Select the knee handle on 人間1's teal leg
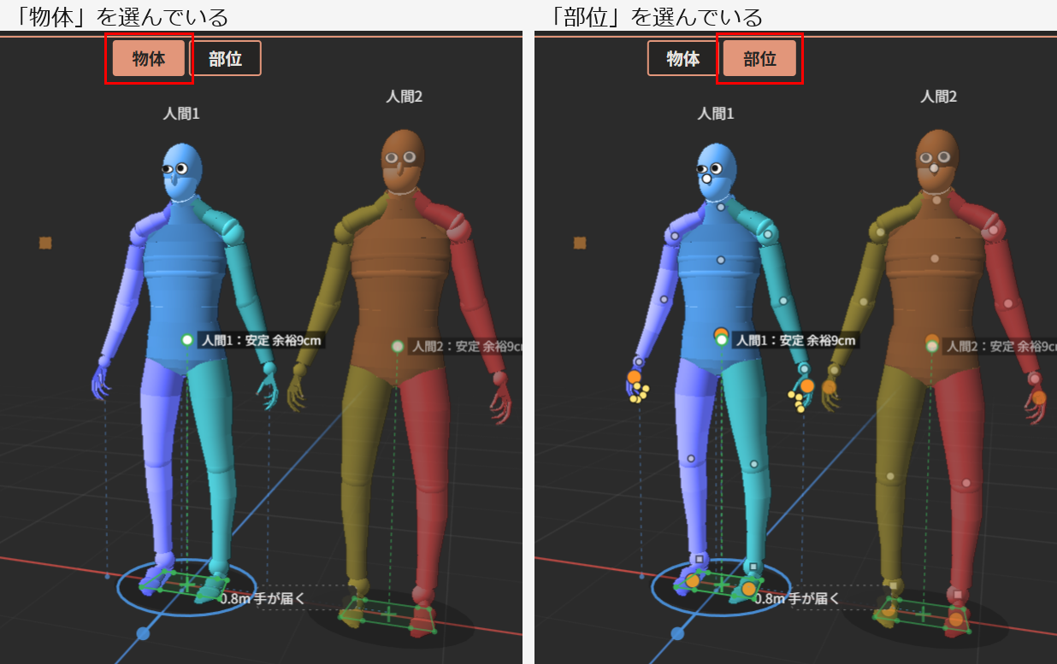Image resolution: width=1057 pixels, height=664 pixels. (753, 464)
